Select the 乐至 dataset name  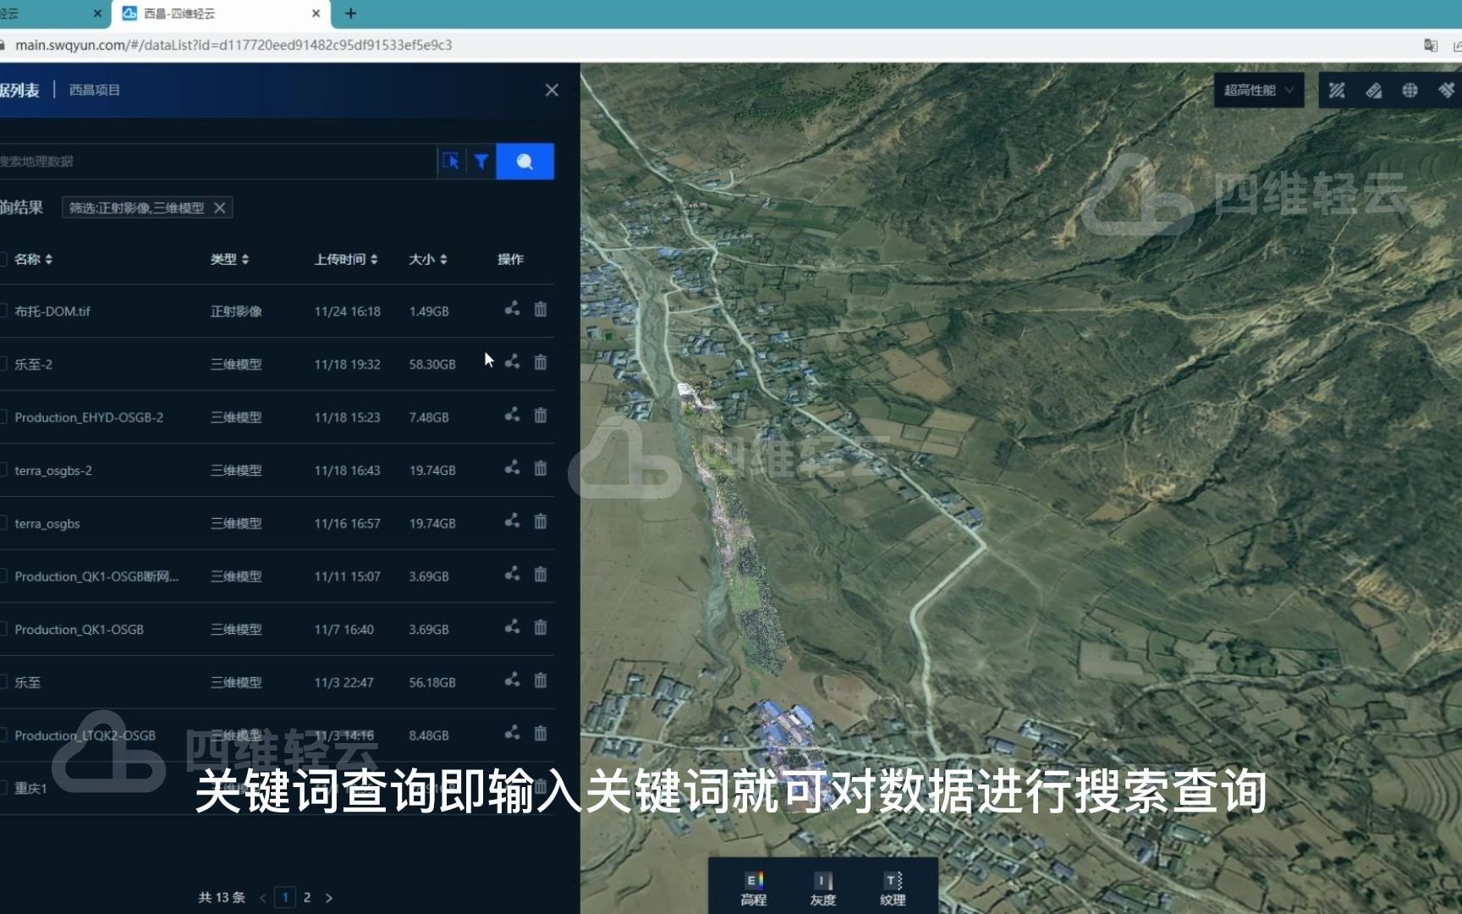pyautogui.click(x=27, y=682)
